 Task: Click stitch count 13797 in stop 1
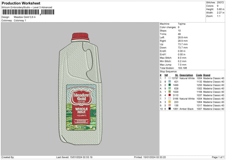tap(175, 78)
